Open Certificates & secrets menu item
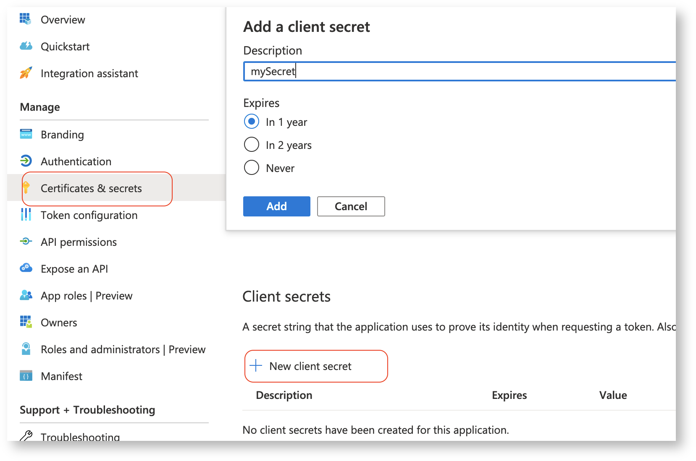Viewport: 696px width, 461px height. tap(91, 188)
